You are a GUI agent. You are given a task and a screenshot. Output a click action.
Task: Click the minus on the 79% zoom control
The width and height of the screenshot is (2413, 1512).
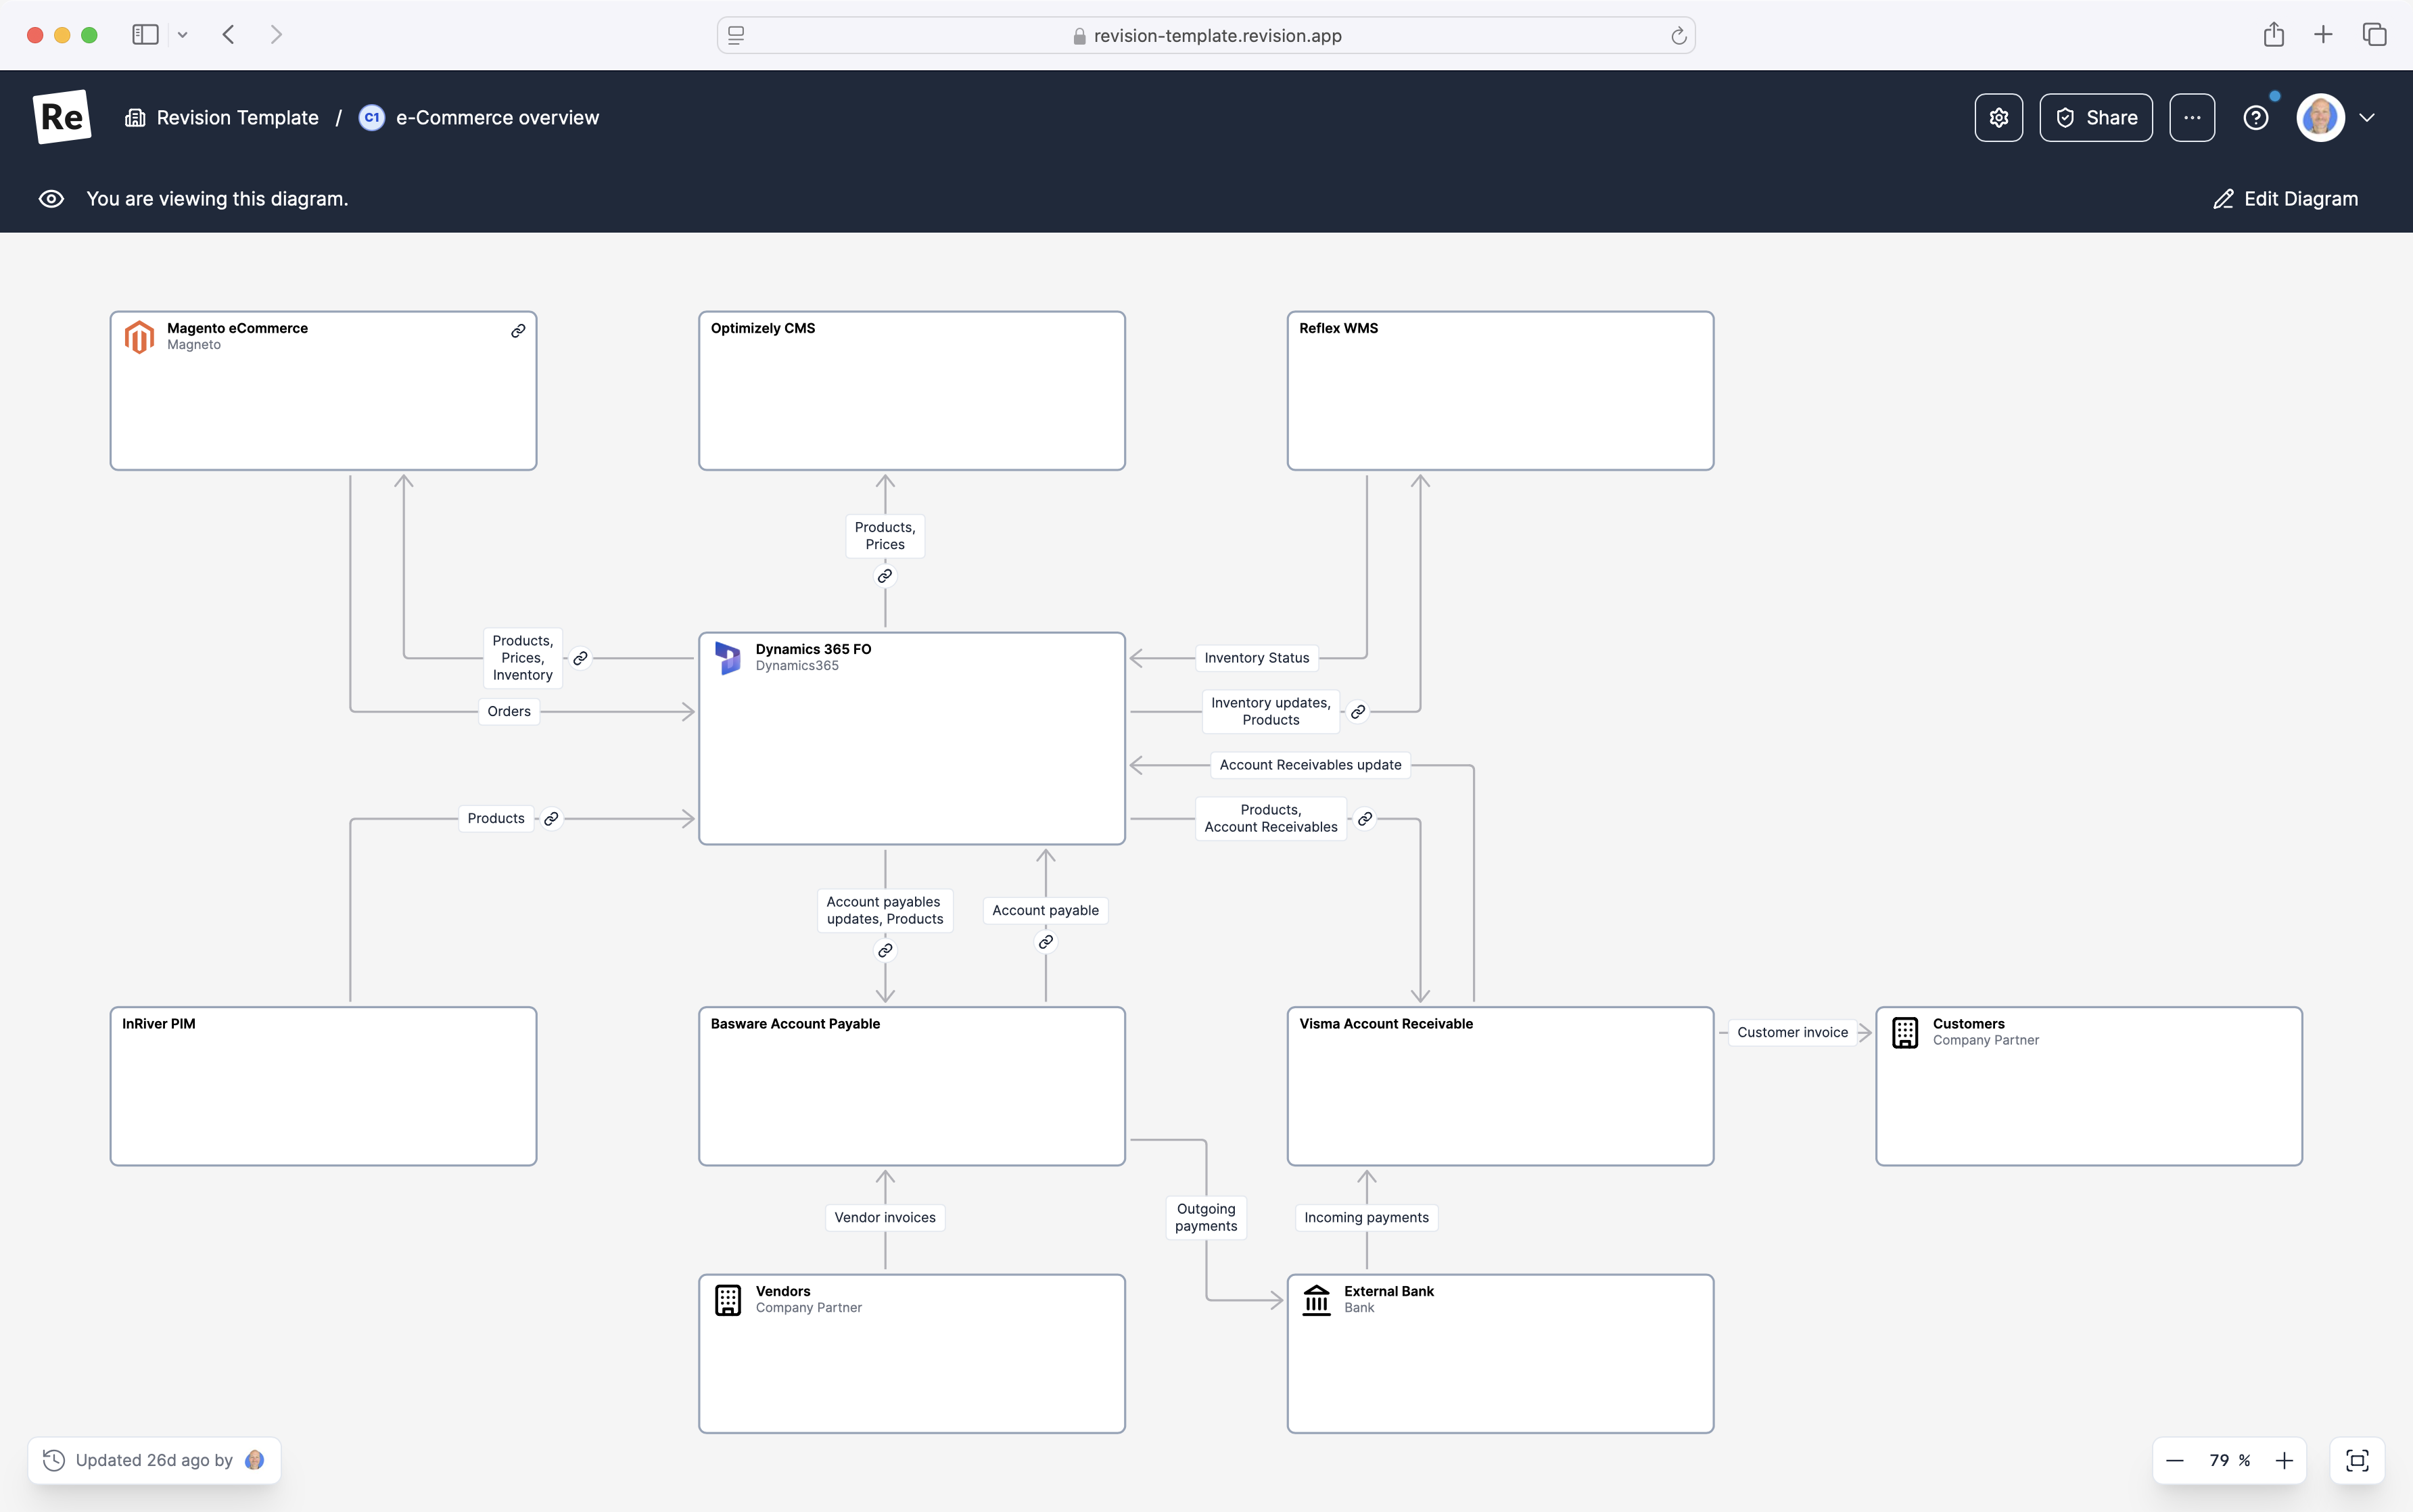point(2176,1460)
